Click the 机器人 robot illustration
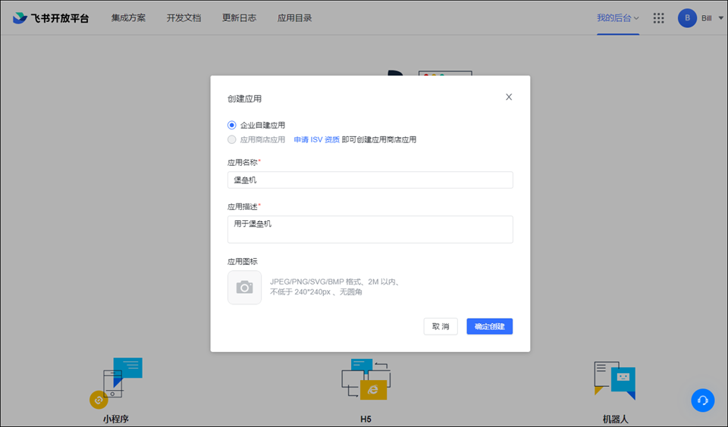The height and width of the screenshot is (427, 728). click(614, 379)
